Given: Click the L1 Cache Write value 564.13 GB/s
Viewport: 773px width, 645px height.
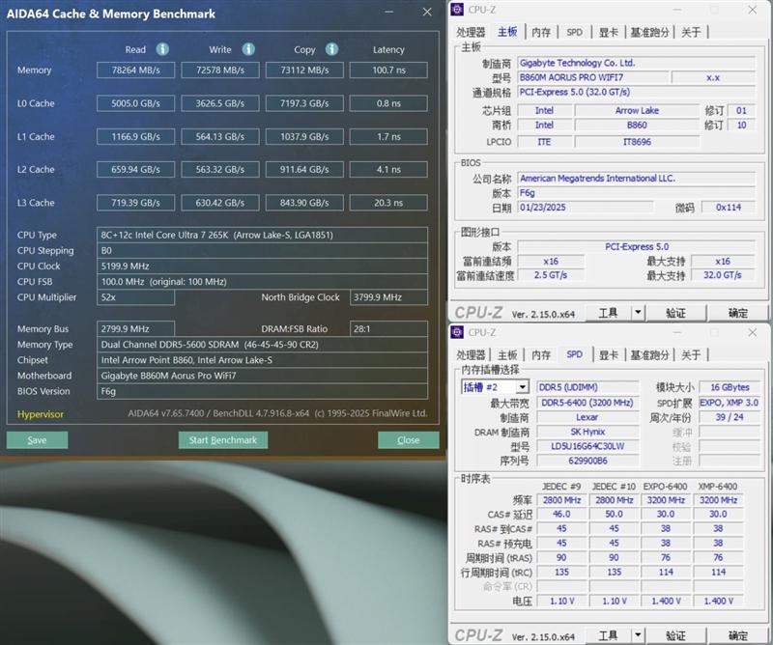Looking at the screenshot, I should (x=220, y=136).
